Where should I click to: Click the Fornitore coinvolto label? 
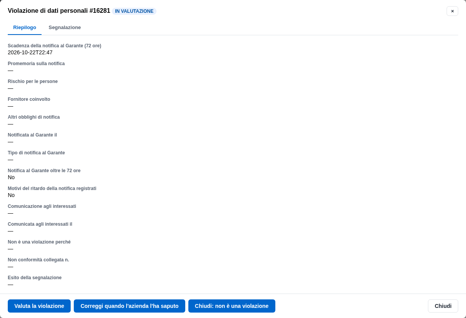coord(29,99)
